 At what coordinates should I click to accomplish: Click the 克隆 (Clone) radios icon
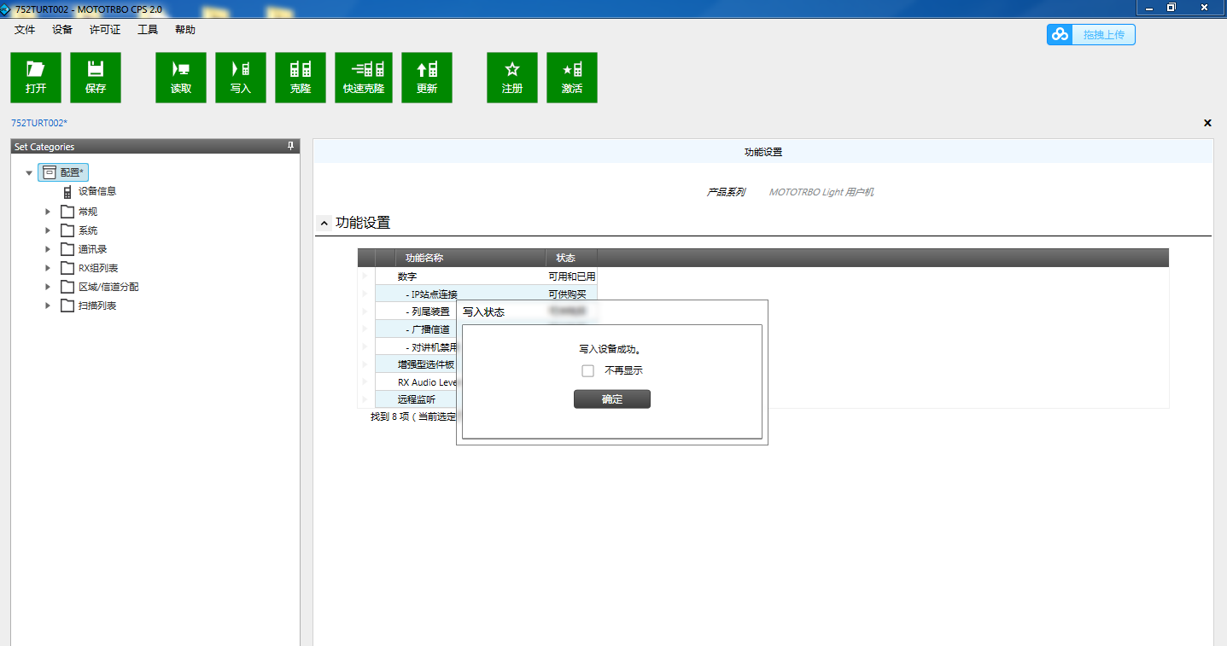pyautogui.click(x=301, y=70)
